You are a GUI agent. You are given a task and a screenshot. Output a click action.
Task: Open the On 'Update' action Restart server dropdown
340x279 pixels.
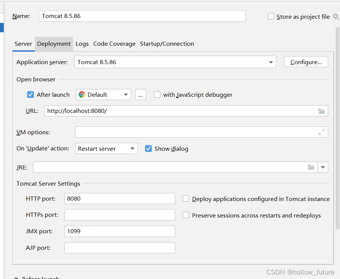pyautogui.click(x=106, y=148)
